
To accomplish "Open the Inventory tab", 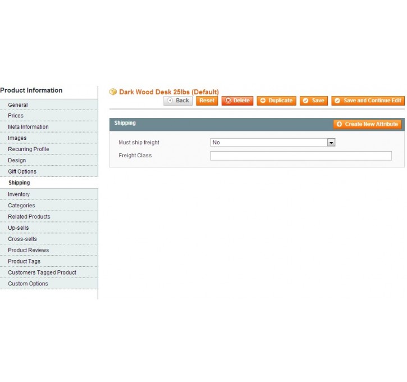I will click(49, 194).
